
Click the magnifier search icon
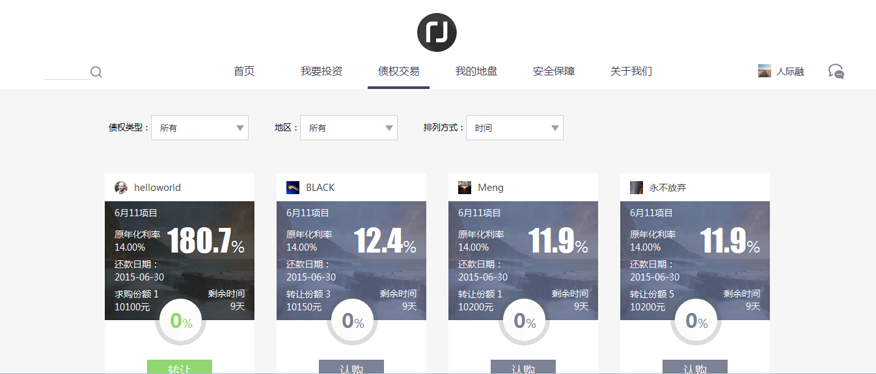pyautogui.click(x=96, y=72)
